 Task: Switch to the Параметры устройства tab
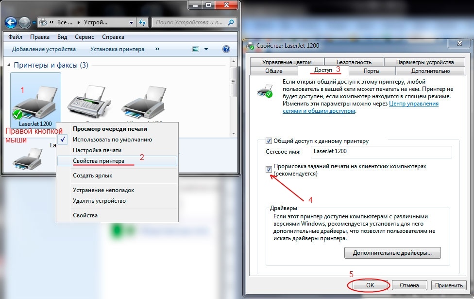pos(425,62)
